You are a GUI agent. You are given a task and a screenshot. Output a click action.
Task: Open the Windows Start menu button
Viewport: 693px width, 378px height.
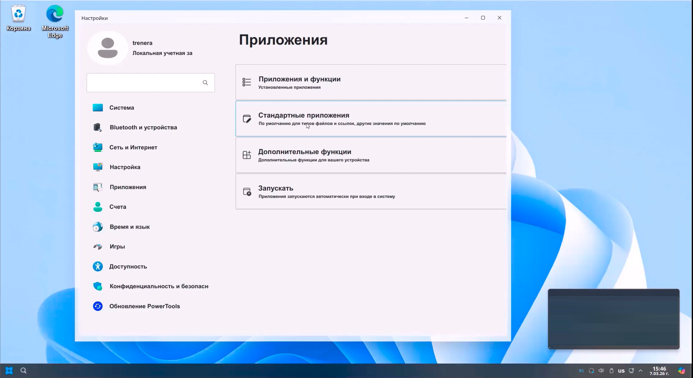(x=9, y=371)
